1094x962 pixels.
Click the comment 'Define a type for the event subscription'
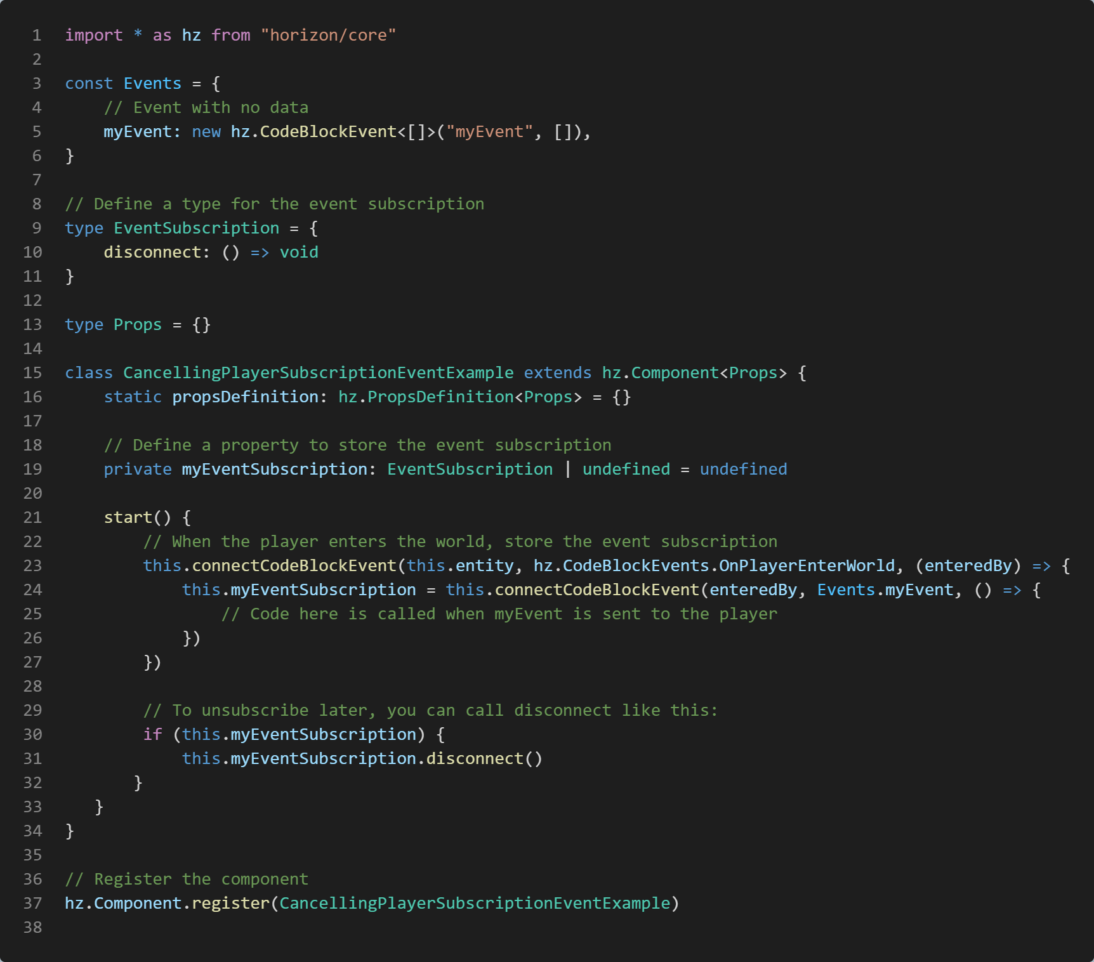tap(274, 204)
